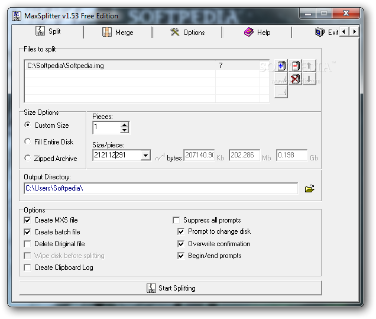
Task: Open output directory browse folder icon
Action: coord(310,189)
